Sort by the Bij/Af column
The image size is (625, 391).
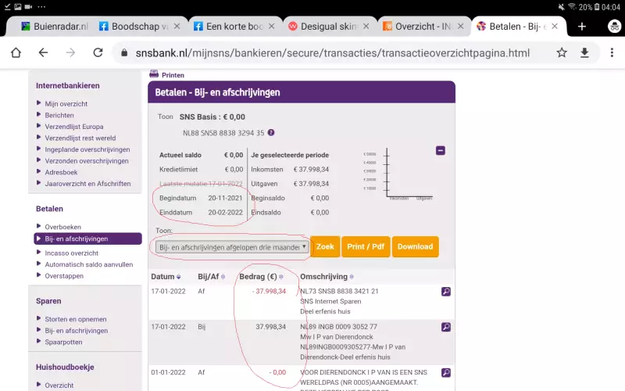(x=223, y=277)
